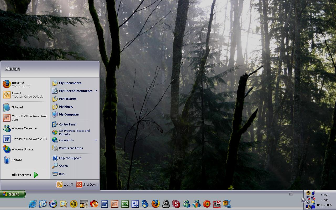336x210 pixels.
Task: Click the yellow globe quick launch icon
Action: pos(73,204)
